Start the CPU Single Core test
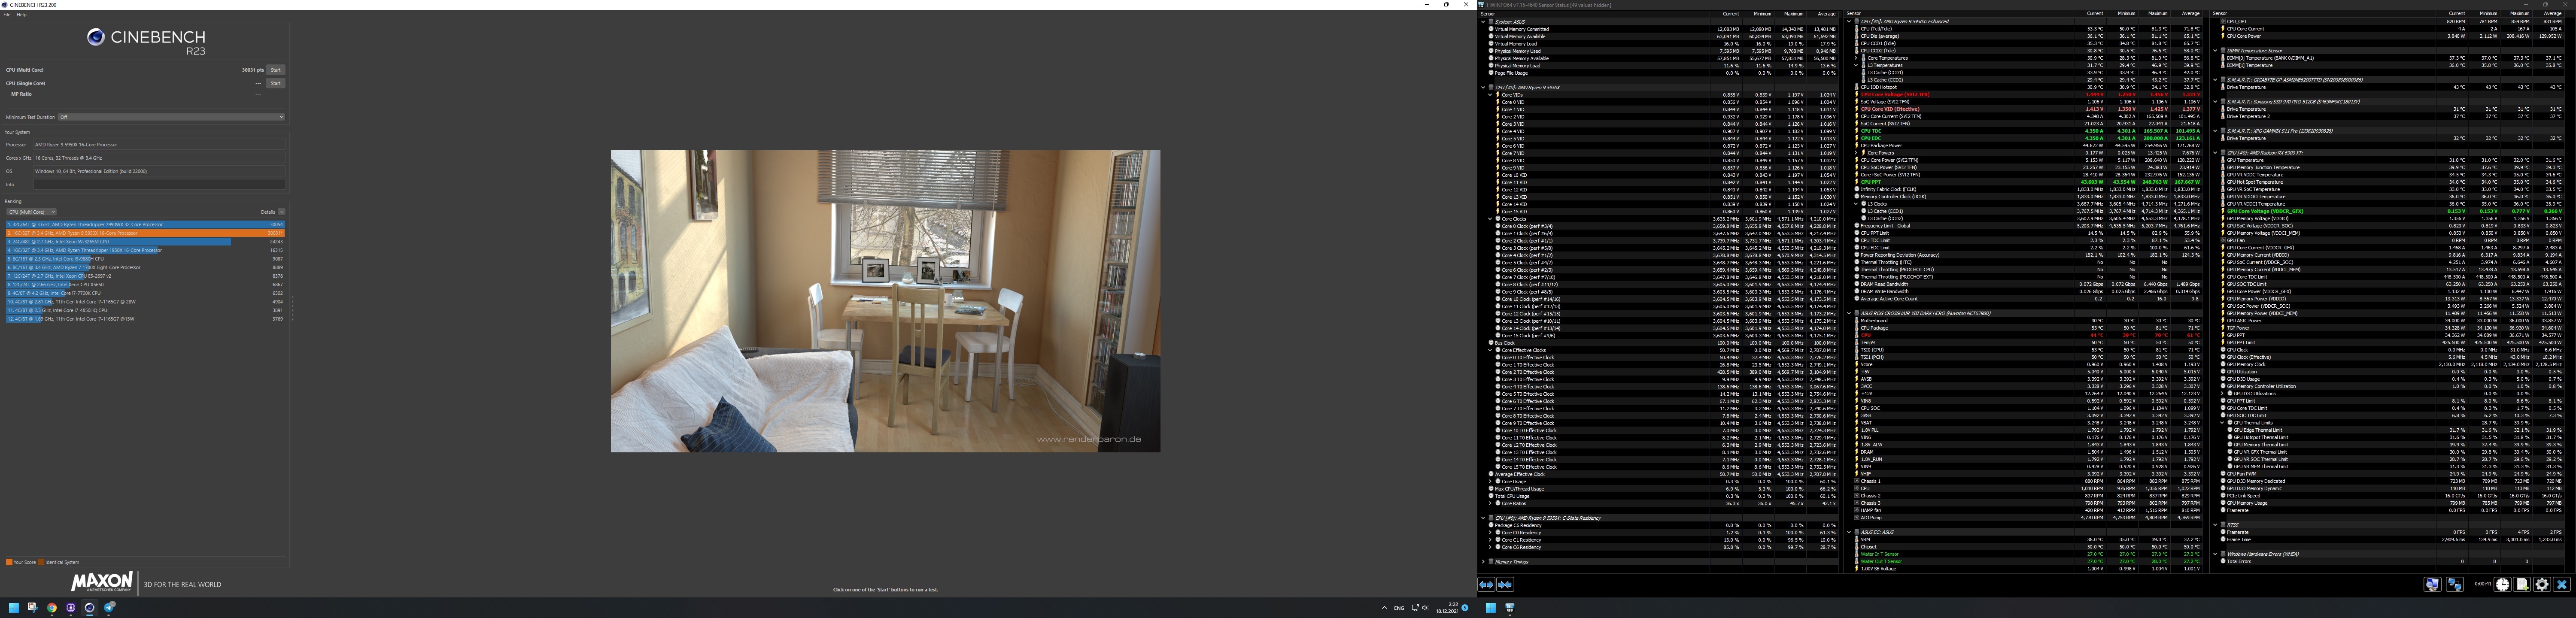This screenshot has height=618, width=2576. click(x=276, y=83)
